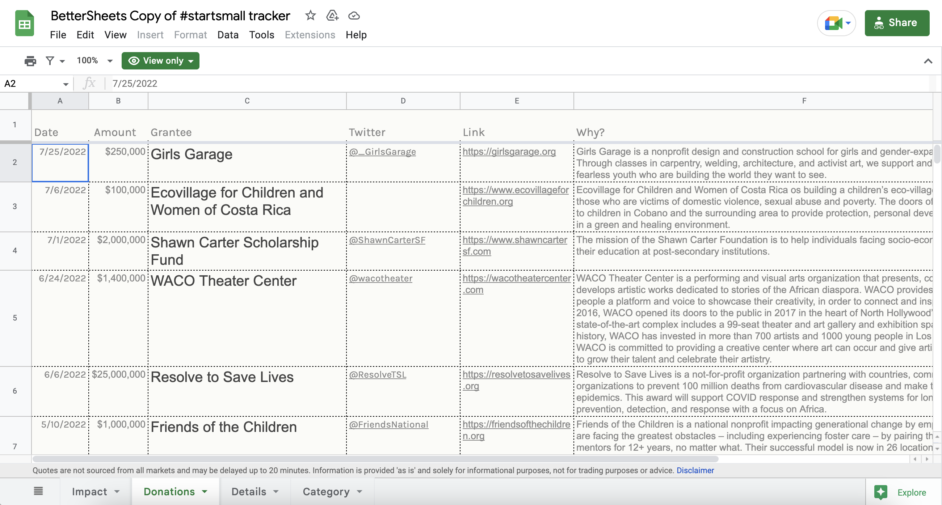942x505 pixels.
Task: Click the green Share button
Action: (x=896, y=23)
